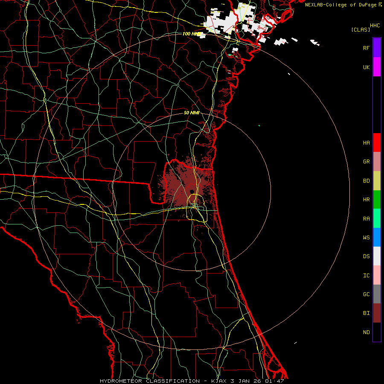Viewport: 384px width, 384px height.
Task: Click the HA legend label
Action: [366, 143]
